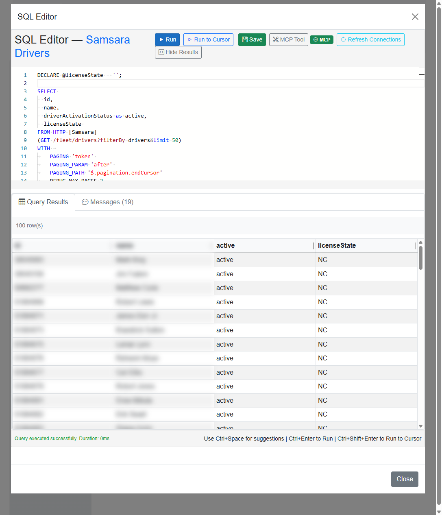Screen dimensions: 442x515
Task: Click the PAGING_PARAM 'after' line
Action: coord(81,165)
